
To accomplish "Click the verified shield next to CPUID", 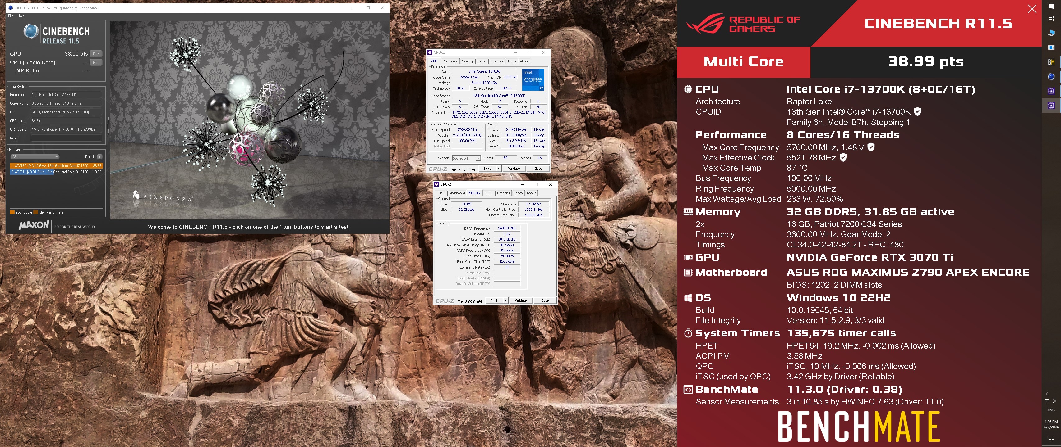I will pos(917,111).
